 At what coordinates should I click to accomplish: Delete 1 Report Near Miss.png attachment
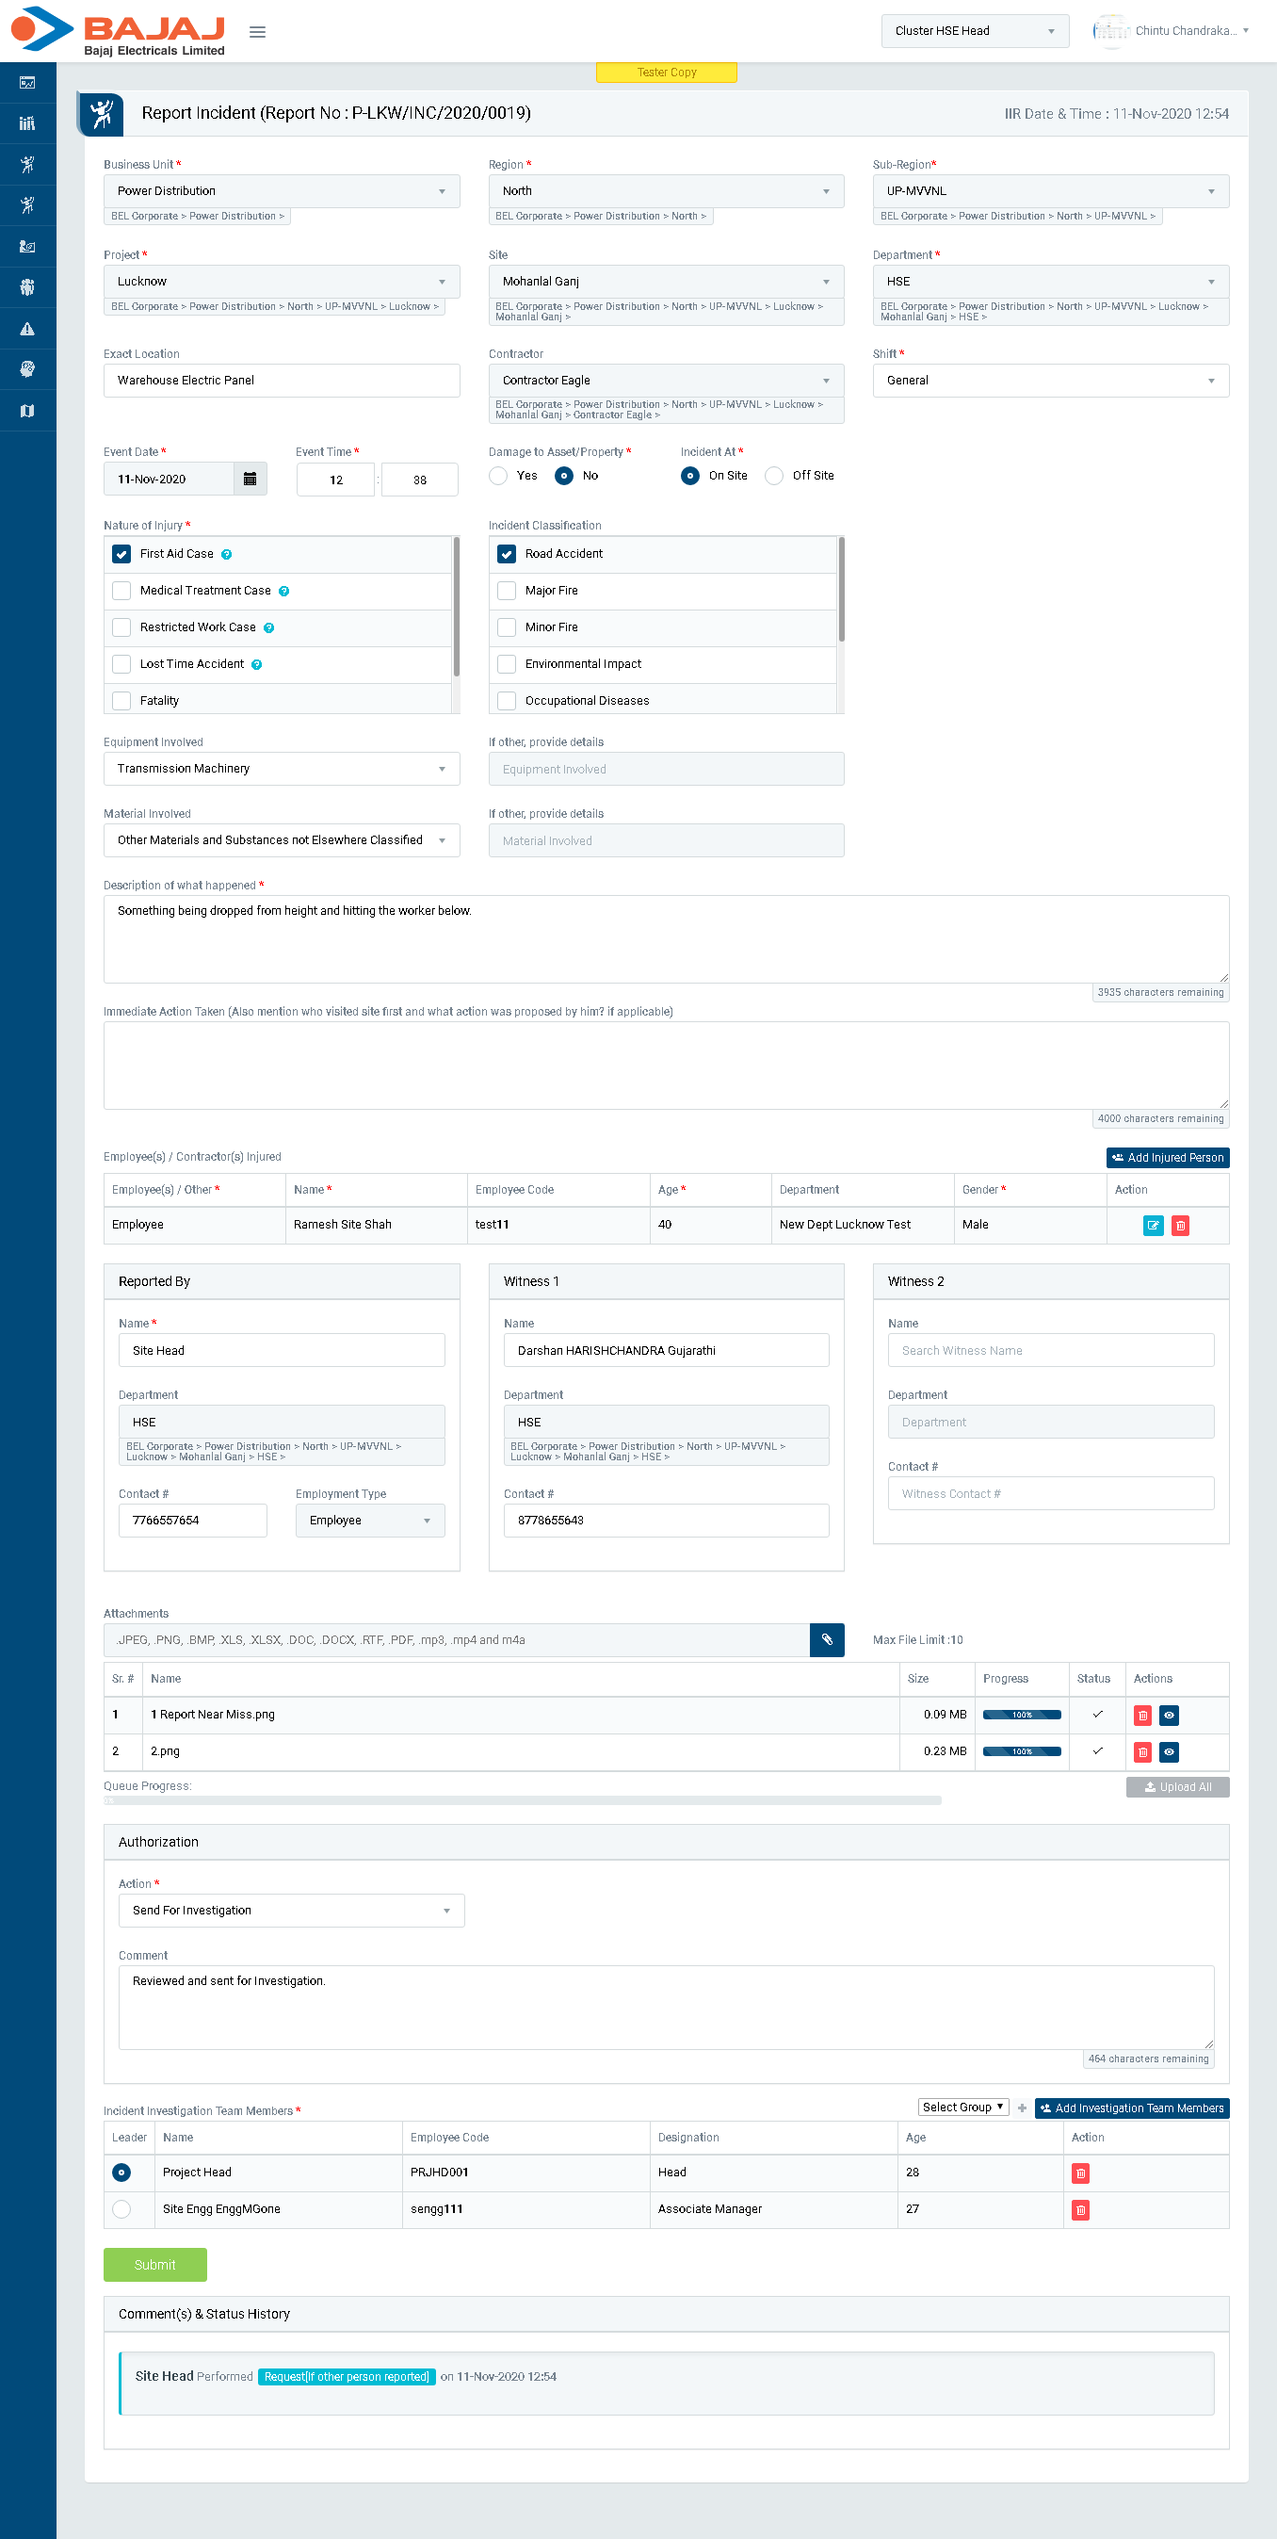pos(1142,1715)
